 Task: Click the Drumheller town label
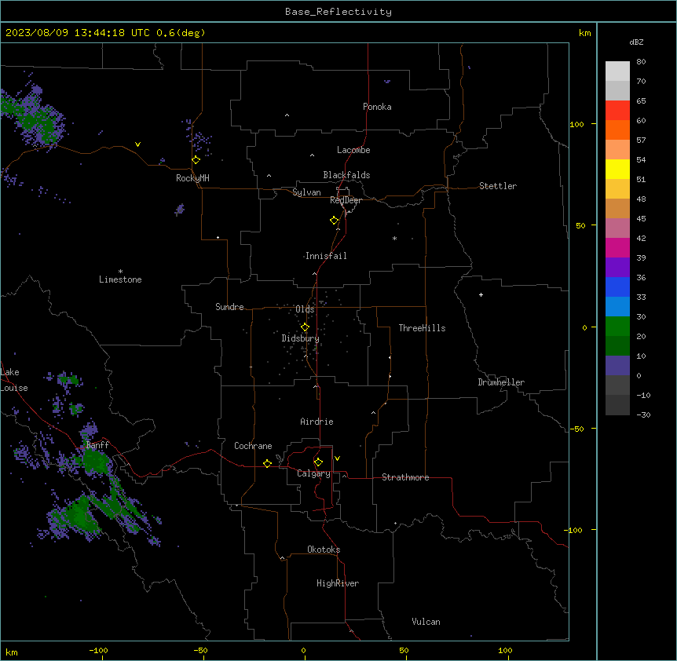(x=501, y=382)
